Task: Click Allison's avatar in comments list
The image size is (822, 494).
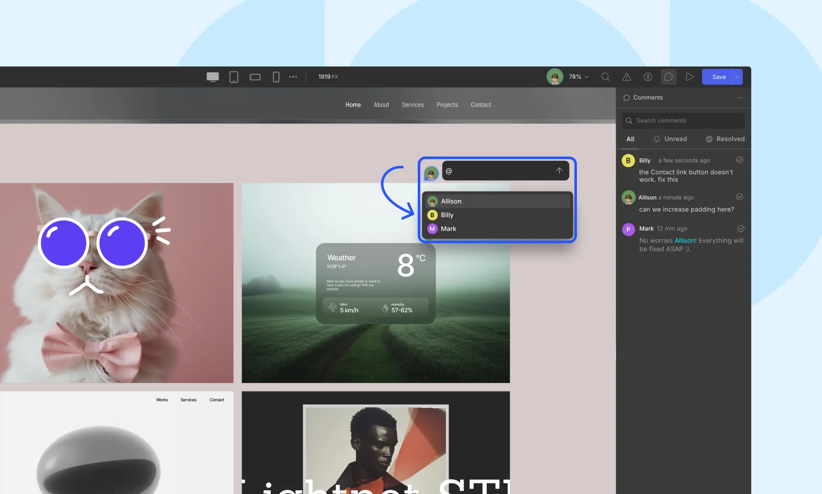Action: [628, 197]
